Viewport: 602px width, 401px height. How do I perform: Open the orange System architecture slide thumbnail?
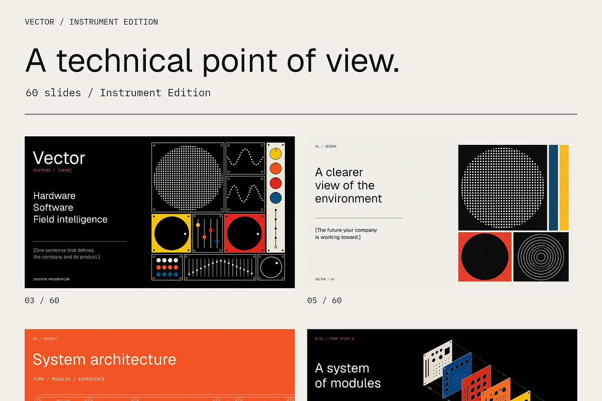coord(160,365)
